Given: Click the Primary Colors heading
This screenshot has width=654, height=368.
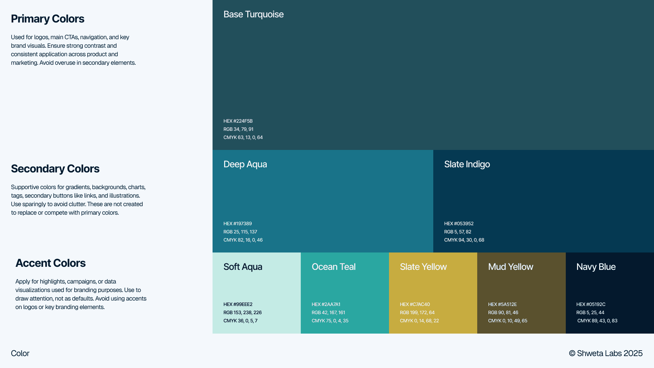Looking at the screenshot, I should (x=47, y=19).
